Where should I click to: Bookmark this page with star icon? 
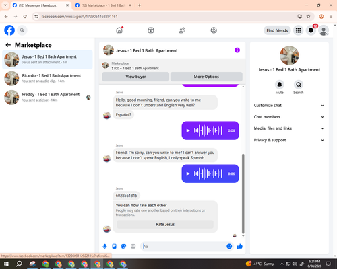tap(308, 17)
